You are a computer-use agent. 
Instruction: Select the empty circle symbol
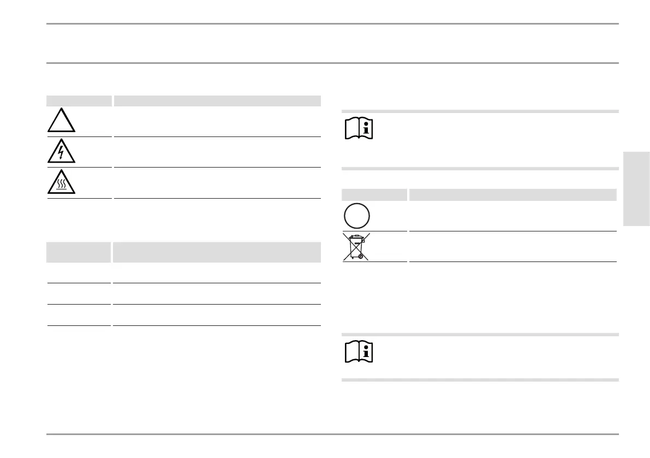point(357,216)
